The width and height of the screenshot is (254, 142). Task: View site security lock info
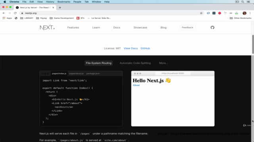click(22, 13)
